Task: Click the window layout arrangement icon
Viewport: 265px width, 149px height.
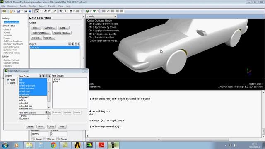Action: [70, 11]
